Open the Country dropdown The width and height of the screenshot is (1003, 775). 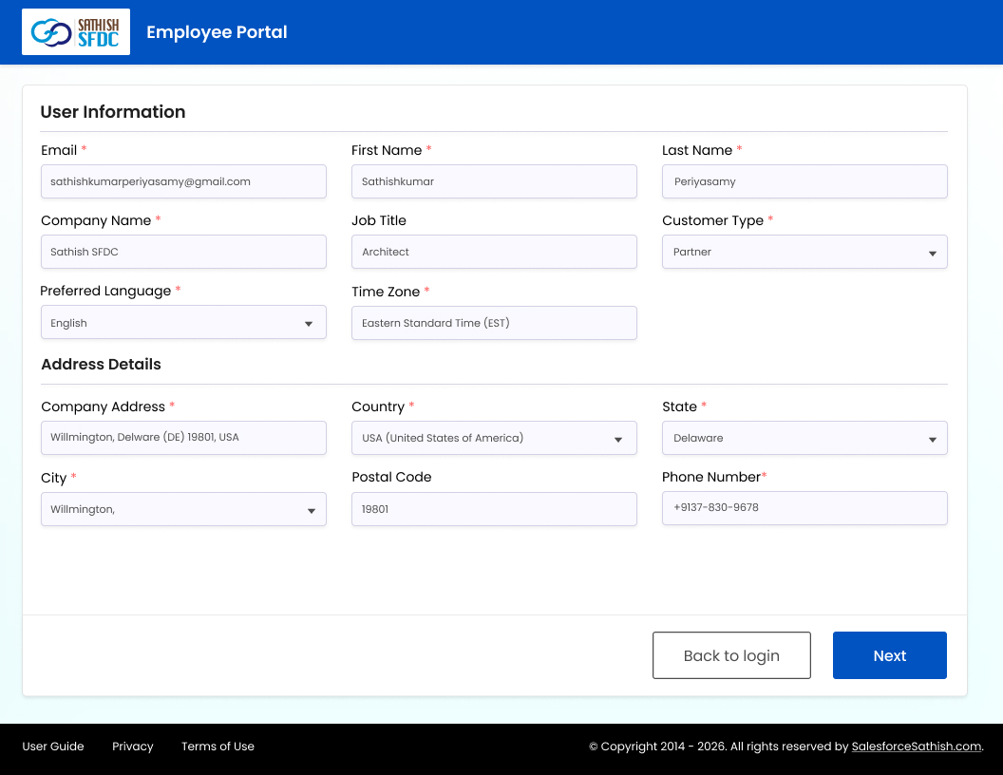tap(494, 438)
